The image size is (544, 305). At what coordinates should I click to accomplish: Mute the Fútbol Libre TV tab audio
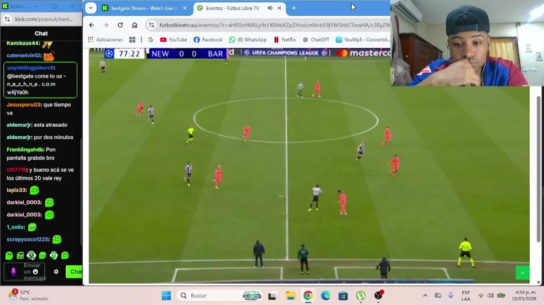(270, 8)
